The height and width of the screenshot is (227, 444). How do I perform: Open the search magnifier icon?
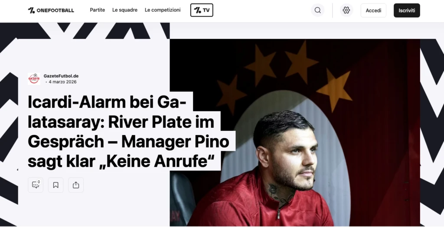317,10
